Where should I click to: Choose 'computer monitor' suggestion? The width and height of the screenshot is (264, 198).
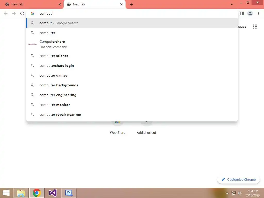pyautogui.click(x=132, y=105)
